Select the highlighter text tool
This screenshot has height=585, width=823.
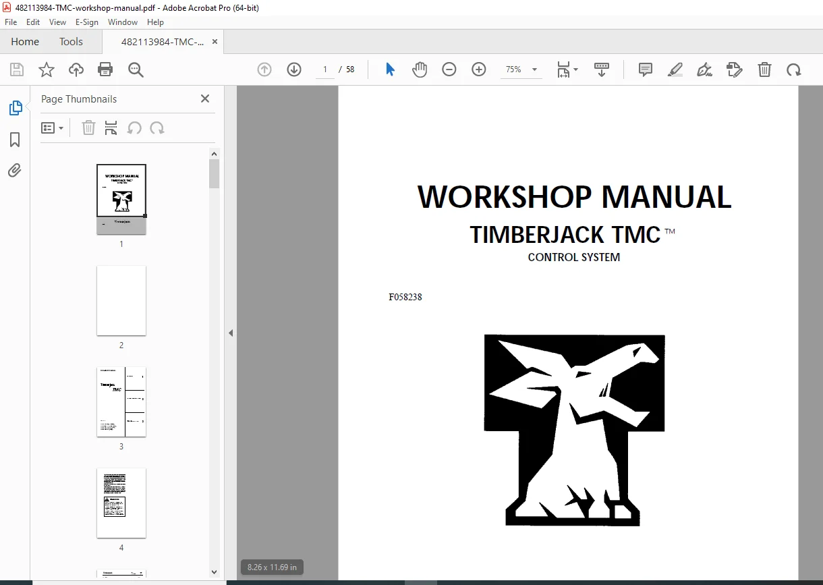tap(675, 69)
